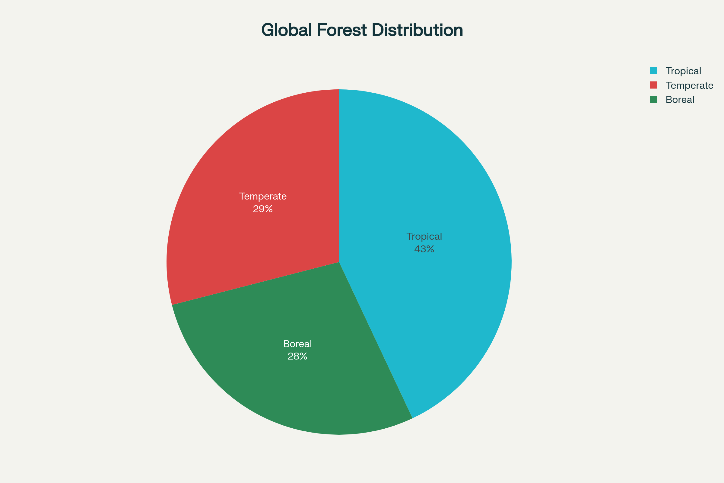
Task: Click the Boreal 28% label inside the chart
Action: tap(297, 350)
